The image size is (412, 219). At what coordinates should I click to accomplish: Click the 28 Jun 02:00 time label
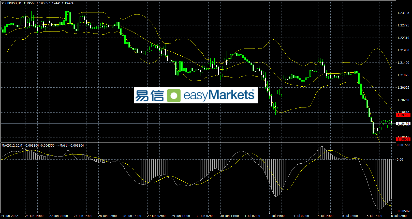coord(107,216)
